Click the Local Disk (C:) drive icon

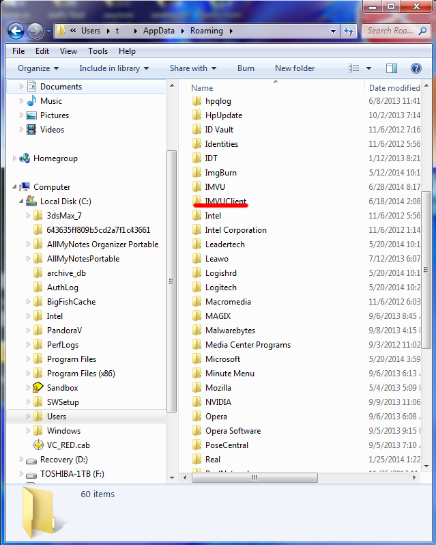click(x=31, y=201)
